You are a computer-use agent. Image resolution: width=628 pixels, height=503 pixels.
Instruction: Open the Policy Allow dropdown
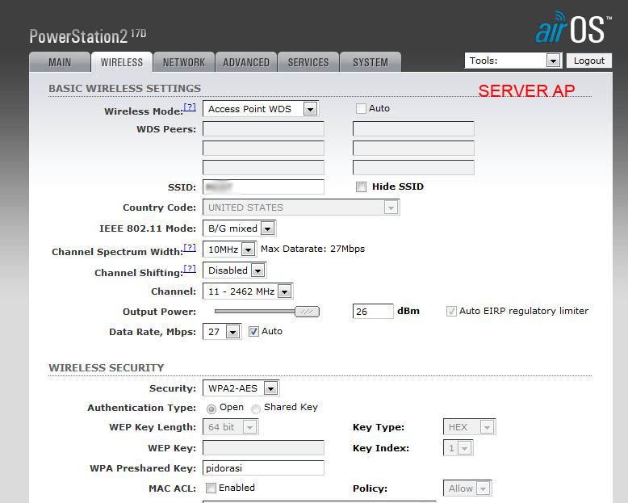[467, 488]
